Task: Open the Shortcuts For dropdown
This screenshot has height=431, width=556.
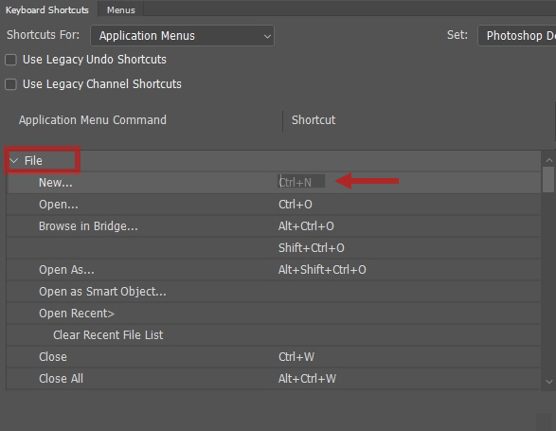Action: (x=182, y=35)
